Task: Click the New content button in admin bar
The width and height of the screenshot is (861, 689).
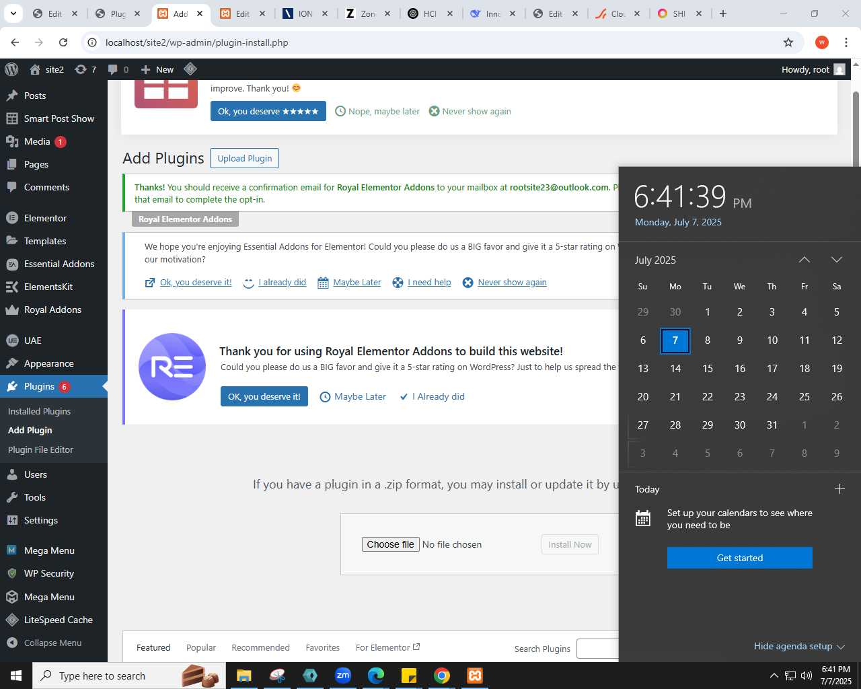Action: point(157,69)
